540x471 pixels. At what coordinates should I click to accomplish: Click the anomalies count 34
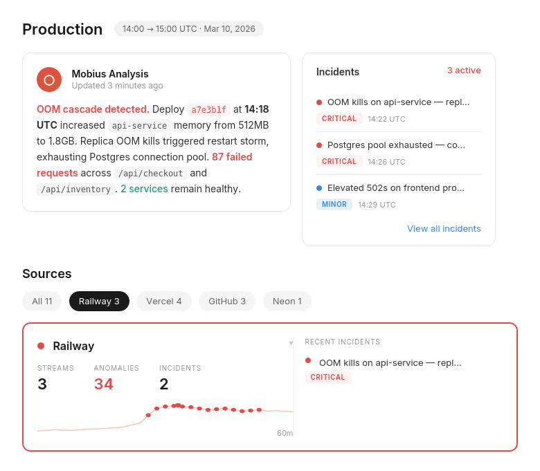(x=104, y=384)
